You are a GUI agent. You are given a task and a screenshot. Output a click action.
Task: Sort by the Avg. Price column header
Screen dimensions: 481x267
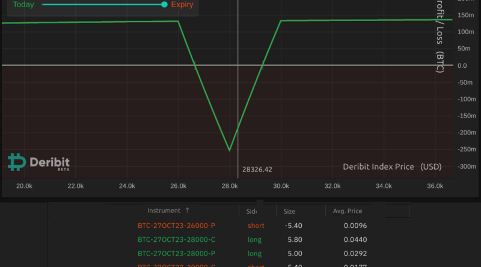(x=343, y=211)
